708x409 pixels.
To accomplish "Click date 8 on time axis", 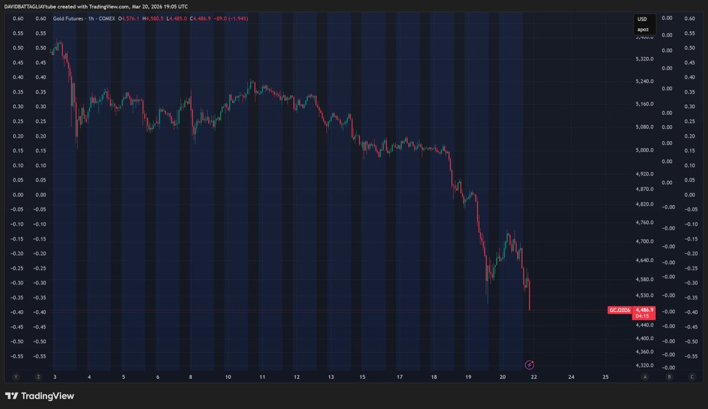I will pyautogui.click(x=191, y=377).
